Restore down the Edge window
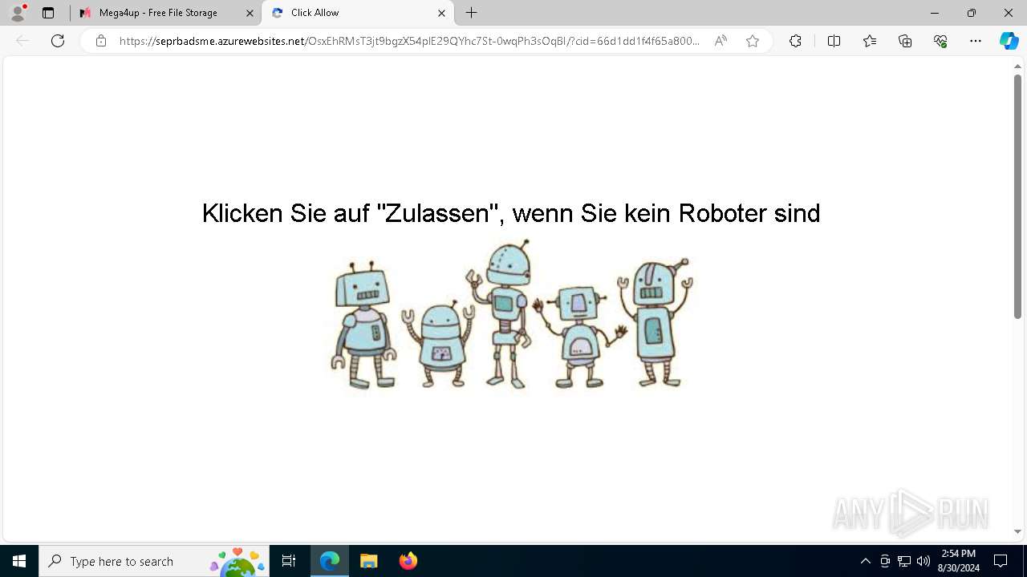This screenshot has width=1027, height=577. coord(972,13)
